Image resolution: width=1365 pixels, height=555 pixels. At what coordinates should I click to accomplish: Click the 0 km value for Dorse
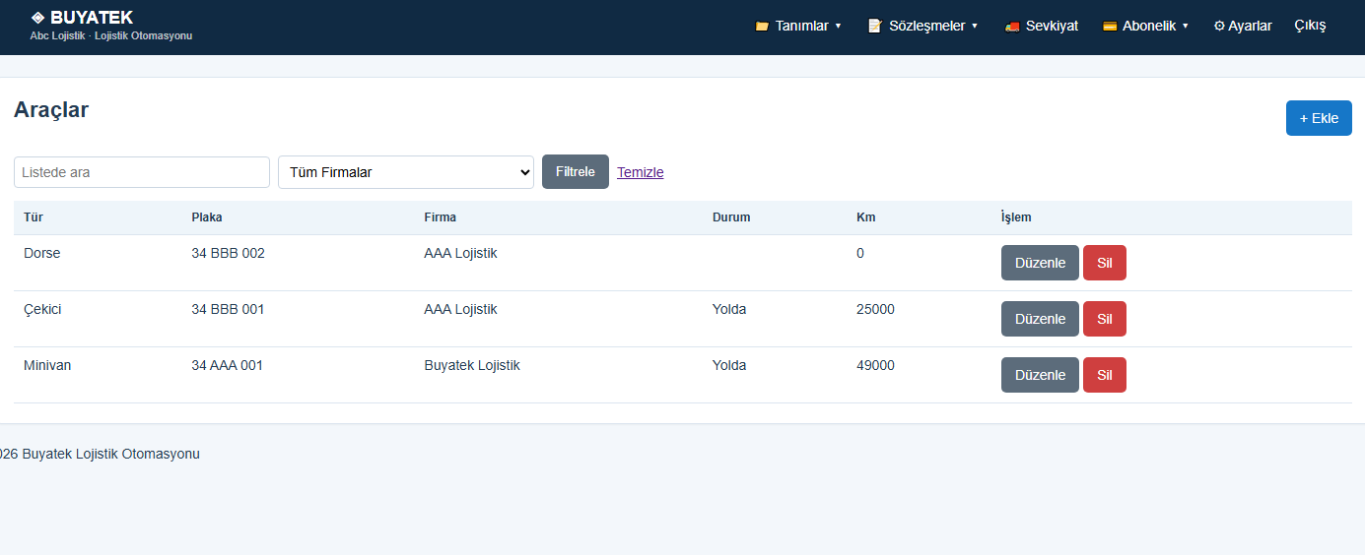point(860,253)
